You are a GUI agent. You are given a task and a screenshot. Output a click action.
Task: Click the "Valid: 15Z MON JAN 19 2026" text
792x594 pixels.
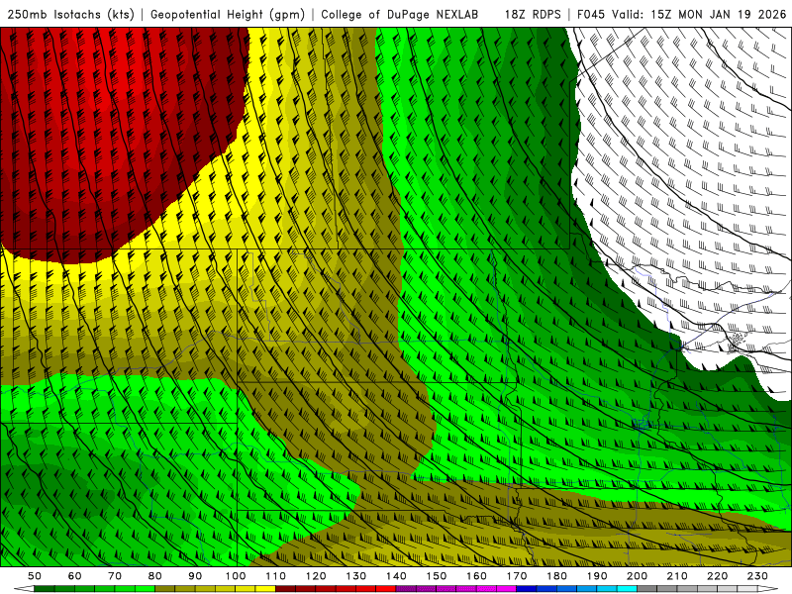(699, 15)
